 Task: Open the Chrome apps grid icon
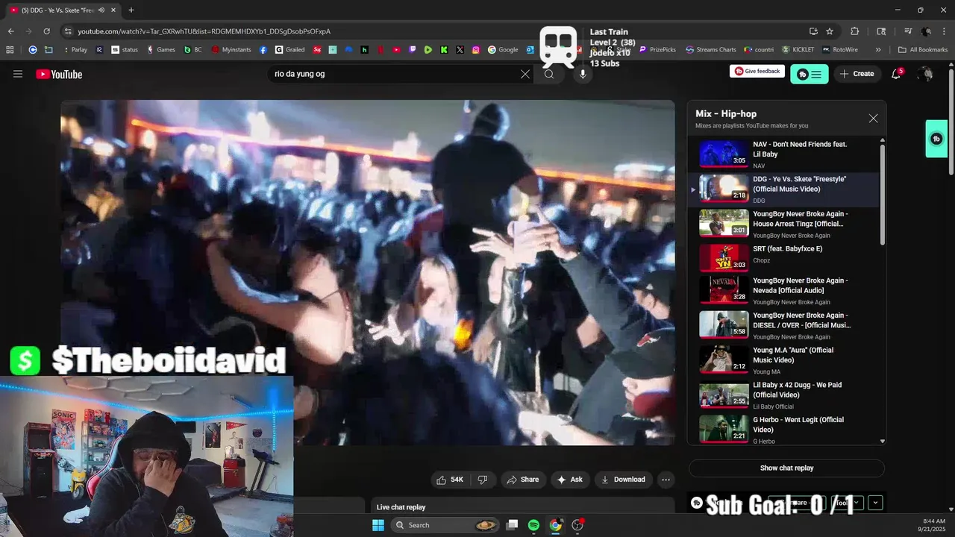pyautogui.click(x=10, y=50)
